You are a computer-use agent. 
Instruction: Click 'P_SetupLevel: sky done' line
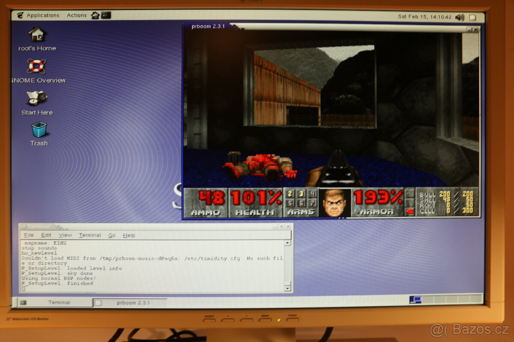[57, 273]
